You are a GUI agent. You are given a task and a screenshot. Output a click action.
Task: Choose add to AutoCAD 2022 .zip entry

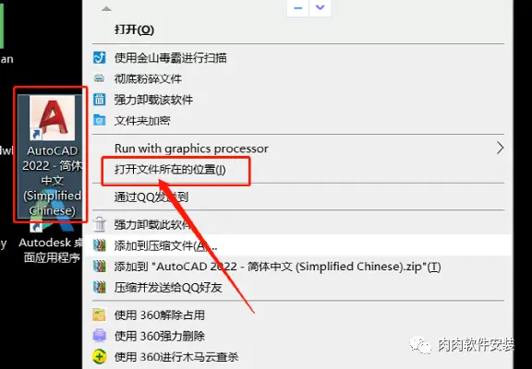tap(277, 267)
